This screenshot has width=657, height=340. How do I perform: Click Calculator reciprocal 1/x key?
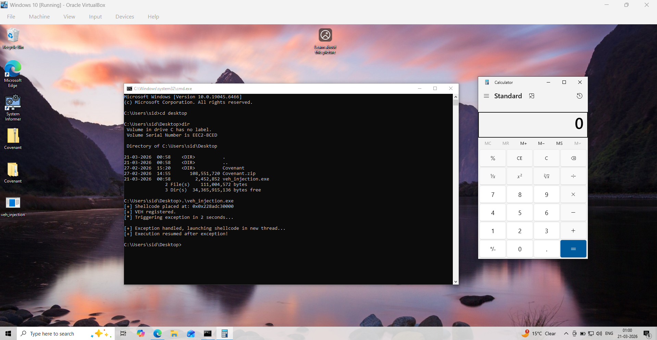point(493,176)
